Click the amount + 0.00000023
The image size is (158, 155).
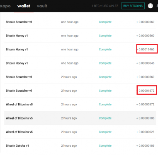point(145,132)
